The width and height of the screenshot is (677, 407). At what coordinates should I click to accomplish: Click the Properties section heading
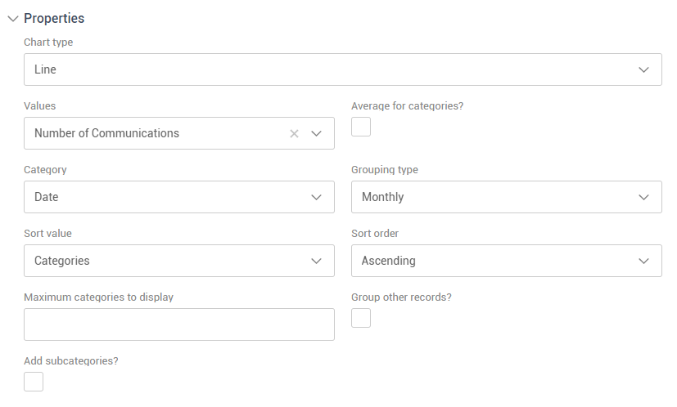54,18
